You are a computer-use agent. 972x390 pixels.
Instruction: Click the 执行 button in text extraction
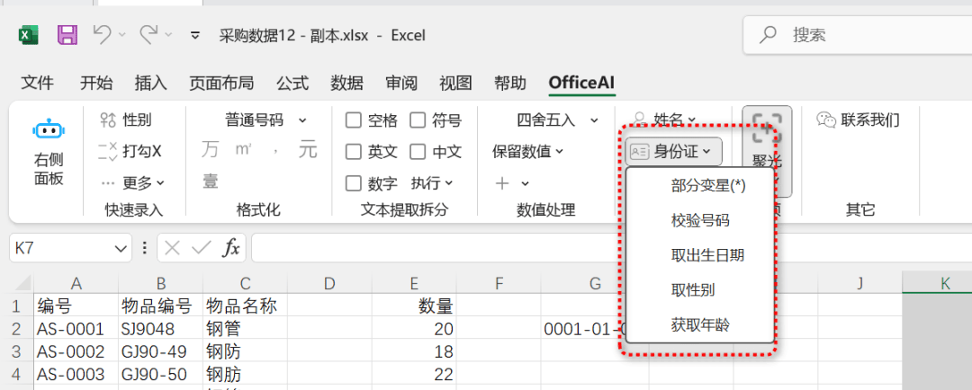431,183
